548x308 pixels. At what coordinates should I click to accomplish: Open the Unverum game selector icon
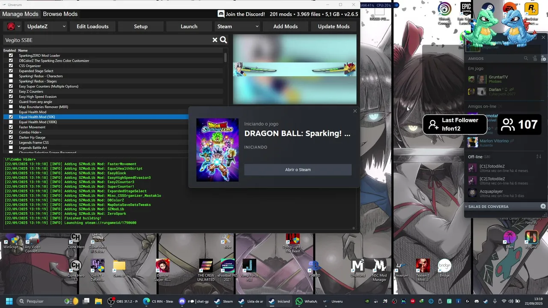(x=13, y=27)
